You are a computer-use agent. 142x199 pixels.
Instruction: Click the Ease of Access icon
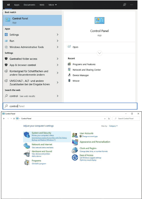click(x=75, y=158)
